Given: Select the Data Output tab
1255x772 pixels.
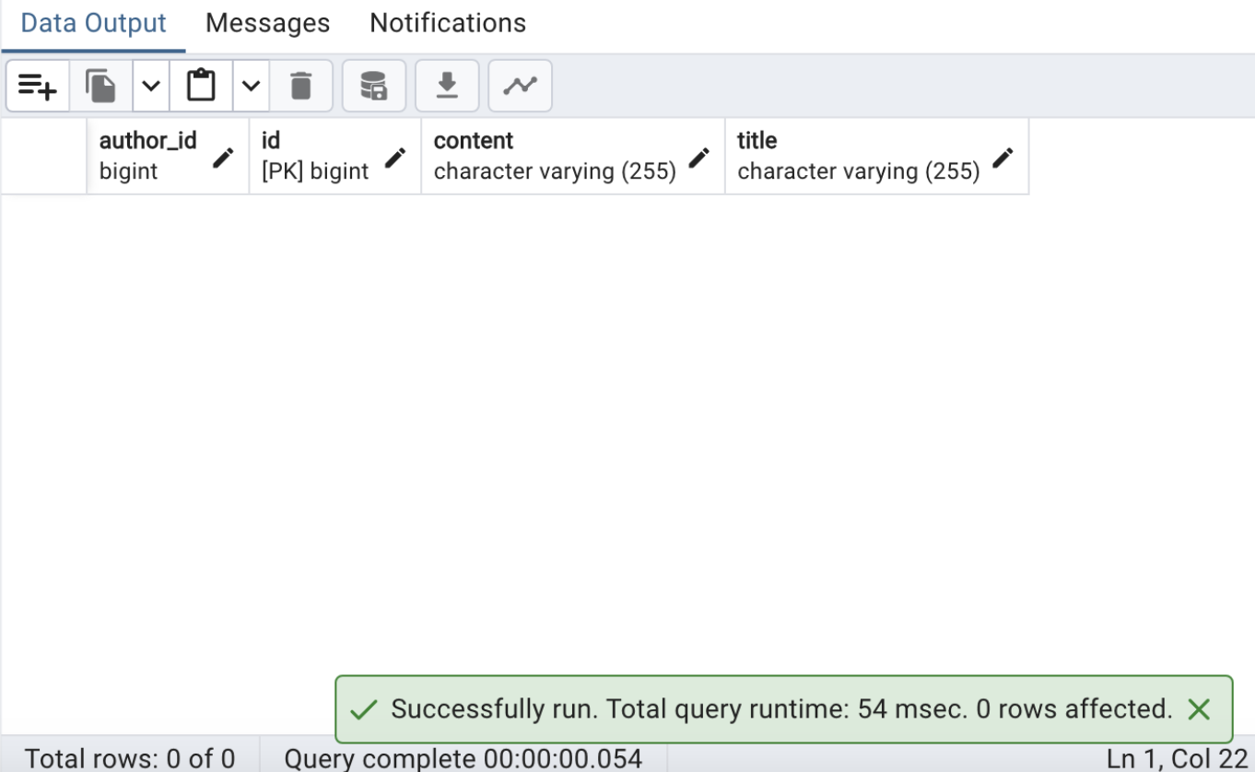Looking at the screenshot, I should [x=93, y=23].
